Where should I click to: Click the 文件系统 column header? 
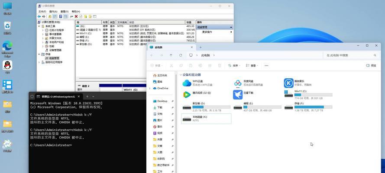[x=122, y=22]
